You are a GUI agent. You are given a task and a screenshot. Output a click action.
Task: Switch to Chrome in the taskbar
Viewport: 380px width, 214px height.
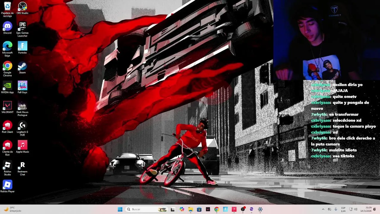[x=216, y=209]
